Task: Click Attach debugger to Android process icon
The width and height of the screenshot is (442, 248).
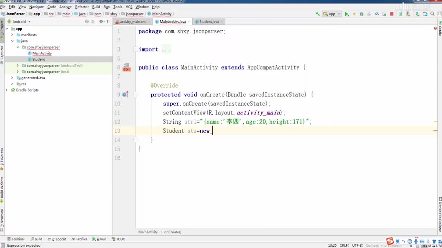Action: (384, 14)
